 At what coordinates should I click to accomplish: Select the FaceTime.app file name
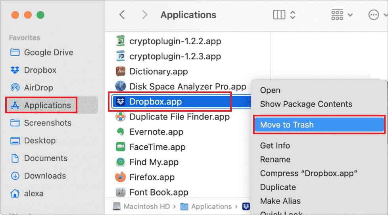tap(158, 147)
